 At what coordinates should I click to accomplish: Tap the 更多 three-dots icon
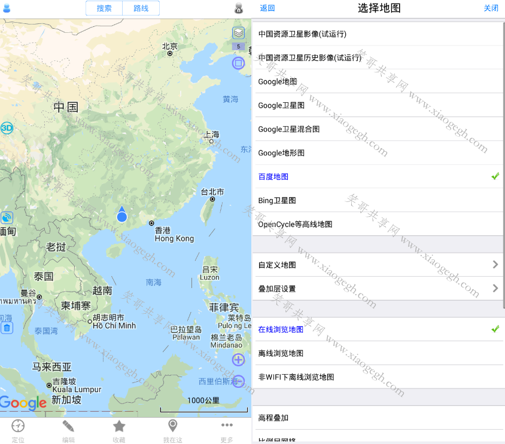tap(227, 425)
